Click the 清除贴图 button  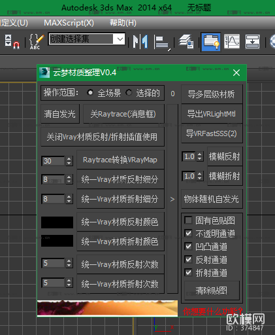click(212, 291)
